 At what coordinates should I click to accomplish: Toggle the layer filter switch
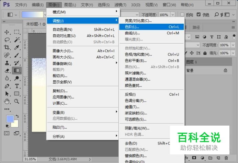click(234, 37)
